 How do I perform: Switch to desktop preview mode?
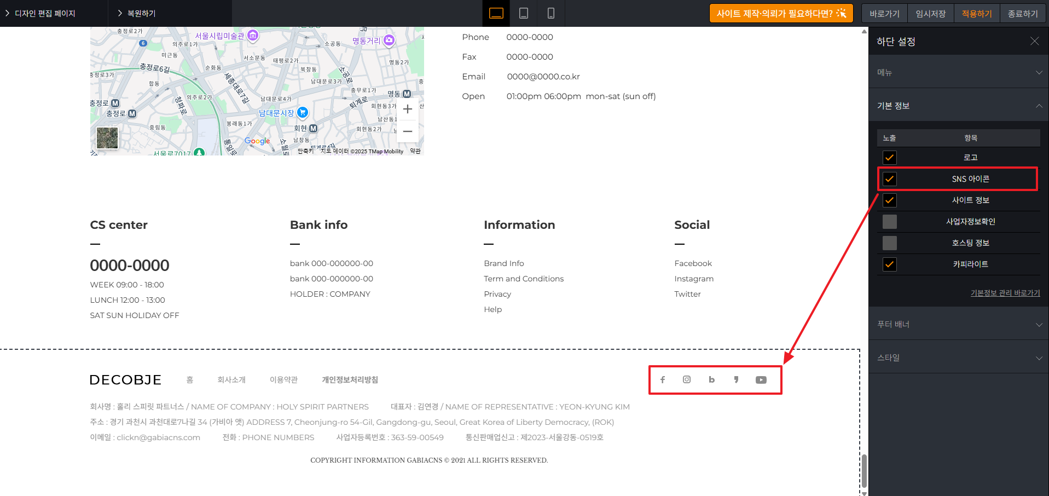496,13
